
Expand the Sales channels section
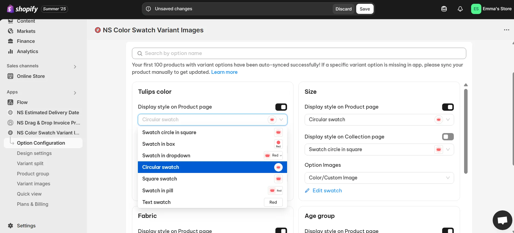pos(75,67)
